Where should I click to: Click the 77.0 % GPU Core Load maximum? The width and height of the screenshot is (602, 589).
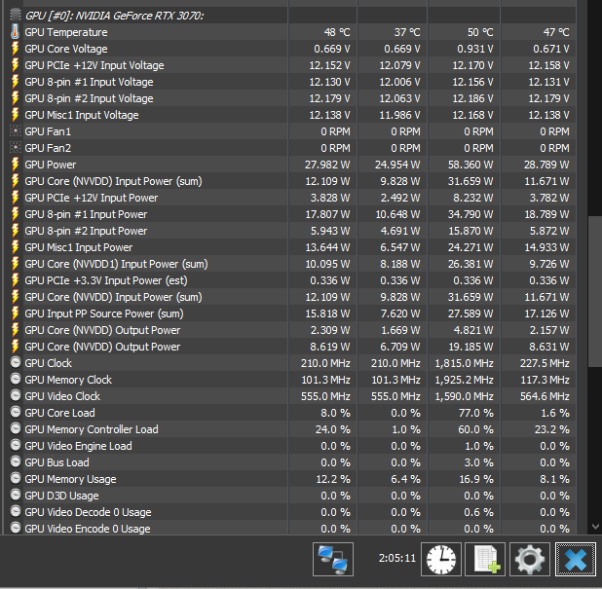click(475, 413)
